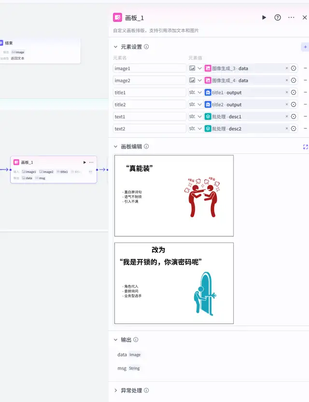Viewport: 309px width, 402px height.
Task: Collapse the 元素设置 section
Action: [115, 47]
